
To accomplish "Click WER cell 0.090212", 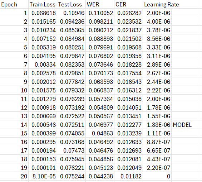I will pyautogui.click(x=100, y=30).
